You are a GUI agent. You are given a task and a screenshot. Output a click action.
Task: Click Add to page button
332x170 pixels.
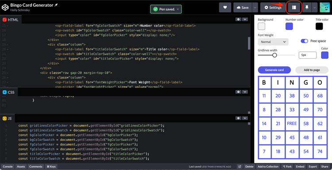coord(312,70)
